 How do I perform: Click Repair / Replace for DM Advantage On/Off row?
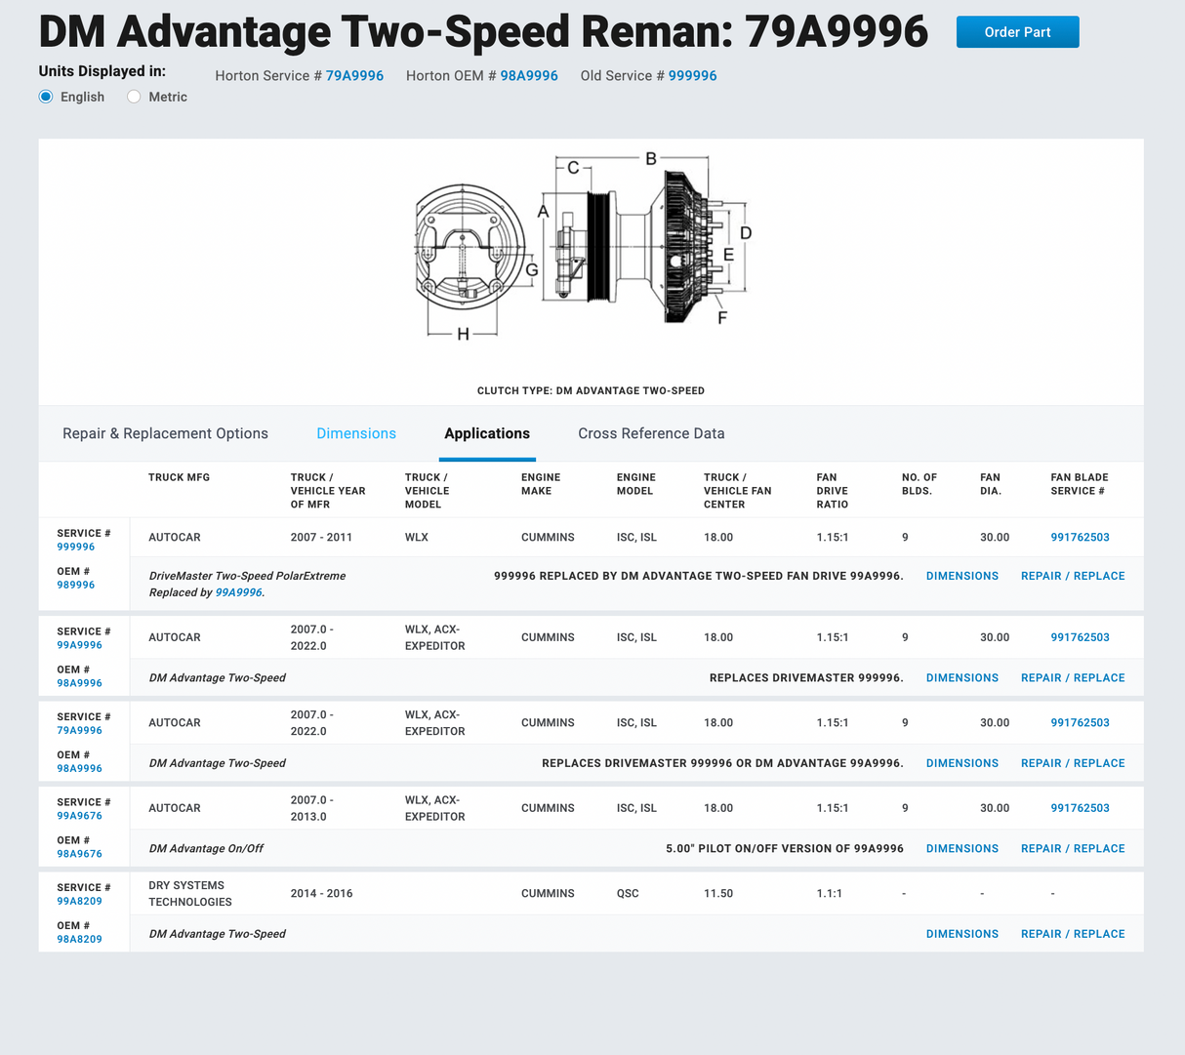(1073, 849)
